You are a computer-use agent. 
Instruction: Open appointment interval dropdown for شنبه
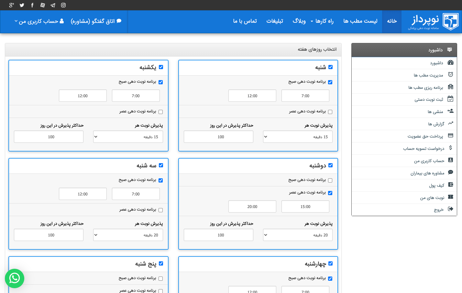click(298, 137)
